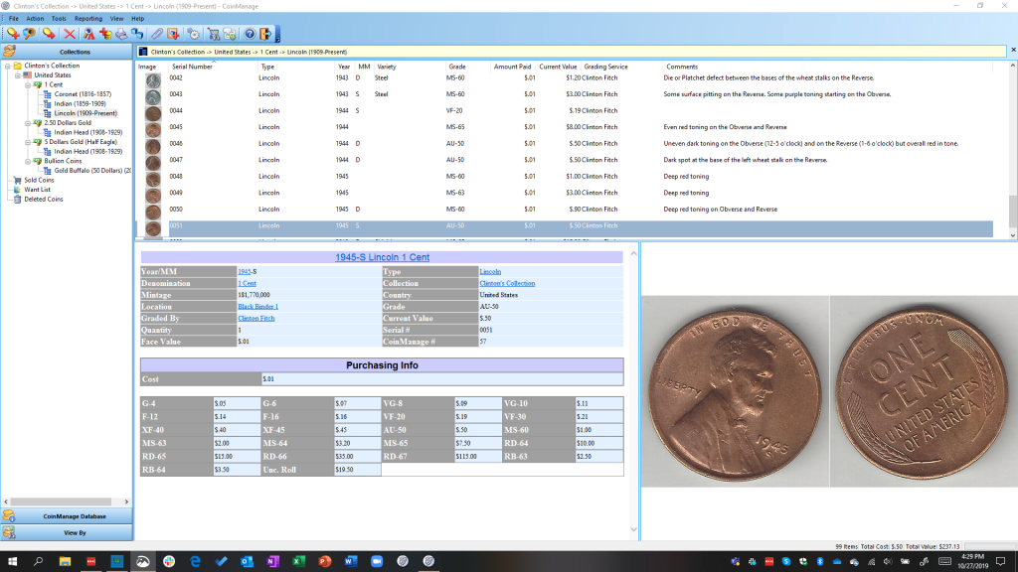Viewport: 1018px width, 572px height.
Task: Click the blue book icon beside breadcrumb path
Action: point(143,52)
